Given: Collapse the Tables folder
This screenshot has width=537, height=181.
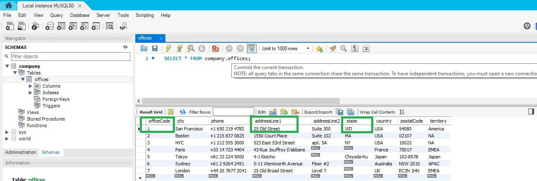Looking at the screenshot, I should [x=15, y=73].
